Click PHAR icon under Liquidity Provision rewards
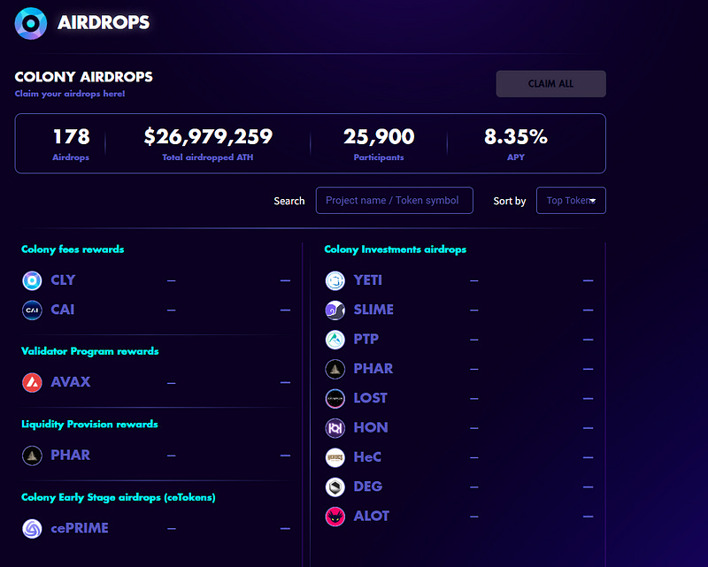 pyautogui.click(x=32, y=456)
